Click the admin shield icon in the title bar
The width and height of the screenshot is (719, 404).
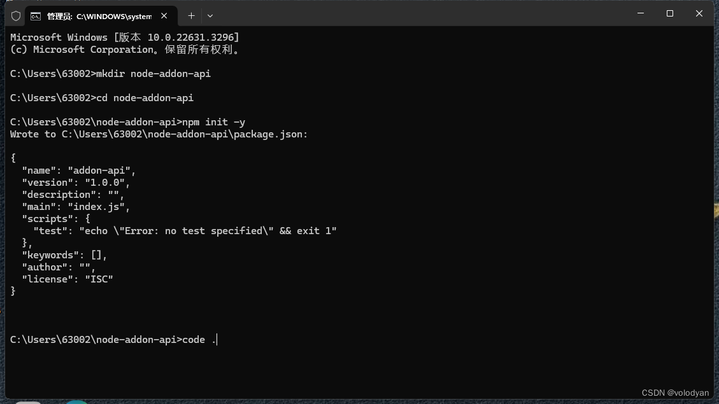click(x=16, y=16)
